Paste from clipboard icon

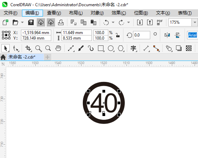[x=93, y=22]
